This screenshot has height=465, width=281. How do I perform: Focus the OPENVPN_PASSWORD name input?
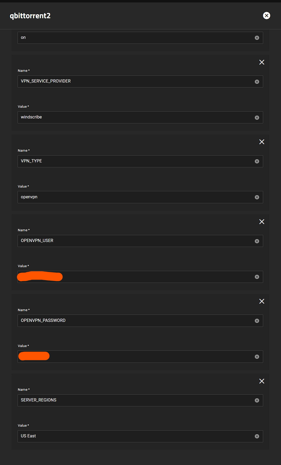click(x=134, y=321)
